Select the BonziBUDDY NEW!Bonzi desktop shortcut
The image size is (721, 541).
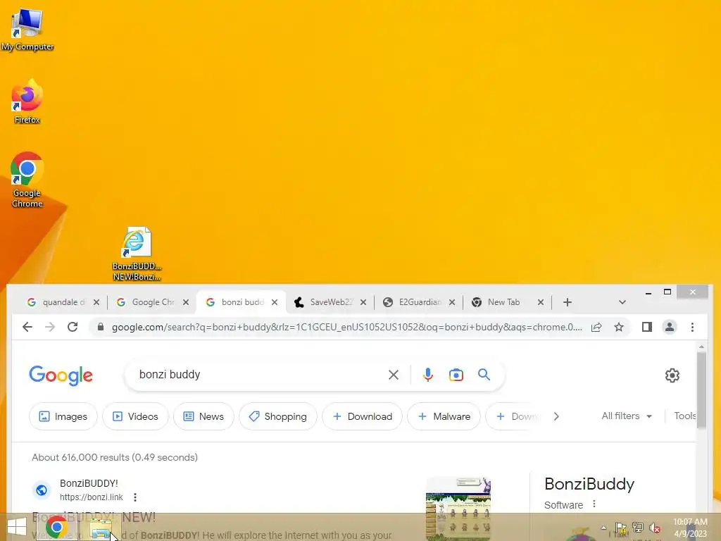(x=137, y=254)
